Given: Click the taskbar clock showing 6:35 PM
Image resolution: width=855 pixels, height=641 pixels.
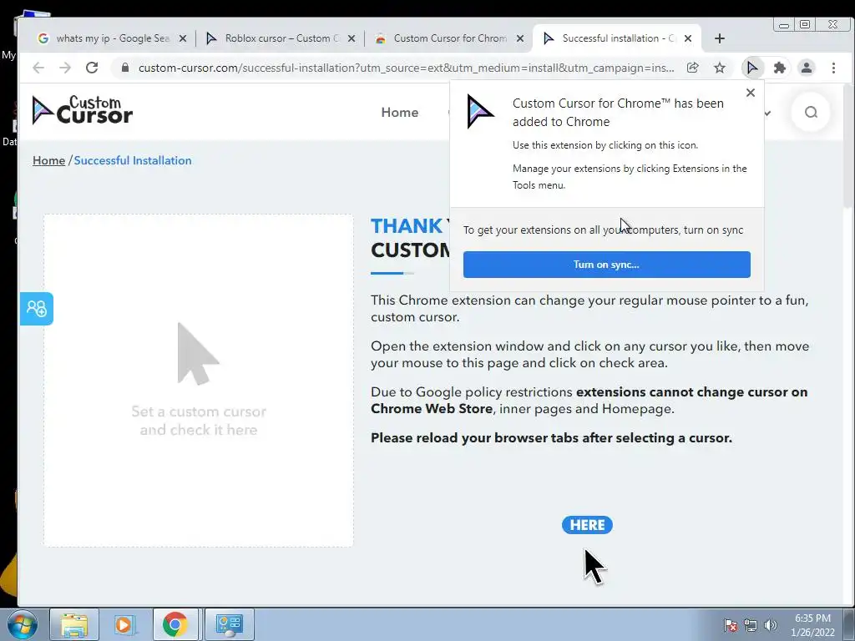Looking at the screenshot, I should (812, 625).
